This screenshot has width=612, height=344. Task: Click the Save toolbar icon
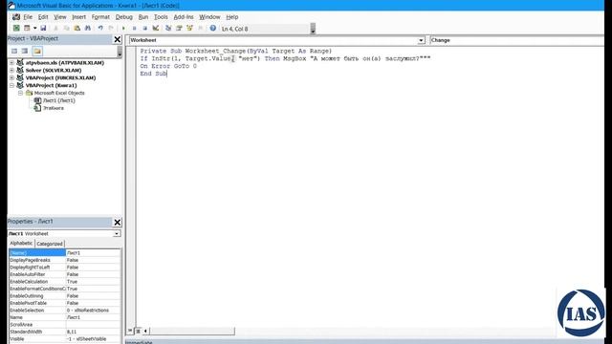pyautogui.click(x=43, y=28)
